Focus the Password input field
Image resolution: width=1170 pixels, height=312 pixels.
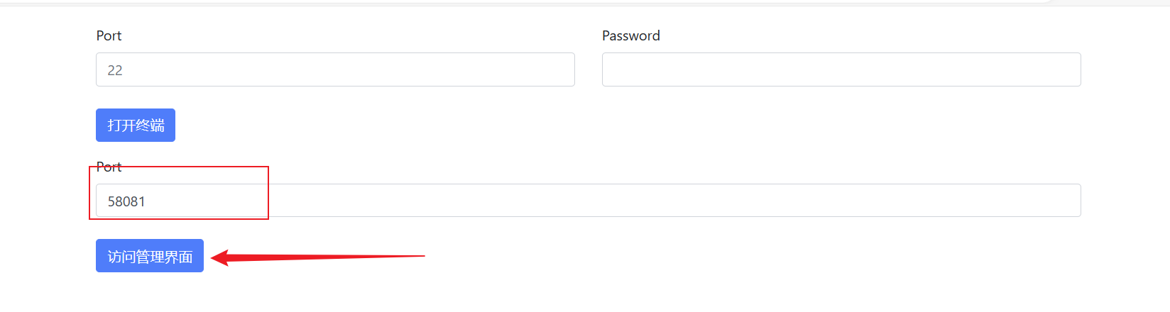pyautogui.click(x=841, y=69)
